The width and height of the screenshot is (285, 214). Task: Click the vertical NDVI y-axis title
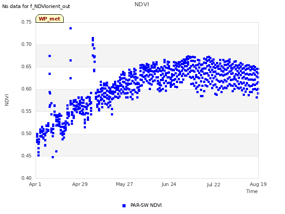click(x=7, y=100)
